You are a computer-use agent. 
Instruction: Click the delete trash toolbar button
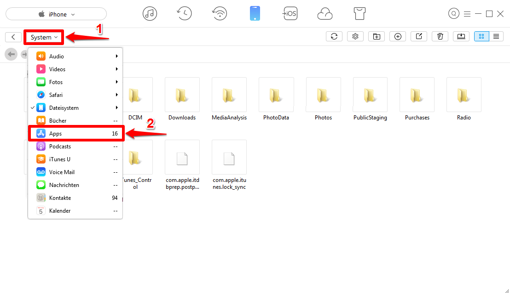[x=440, y=36]
